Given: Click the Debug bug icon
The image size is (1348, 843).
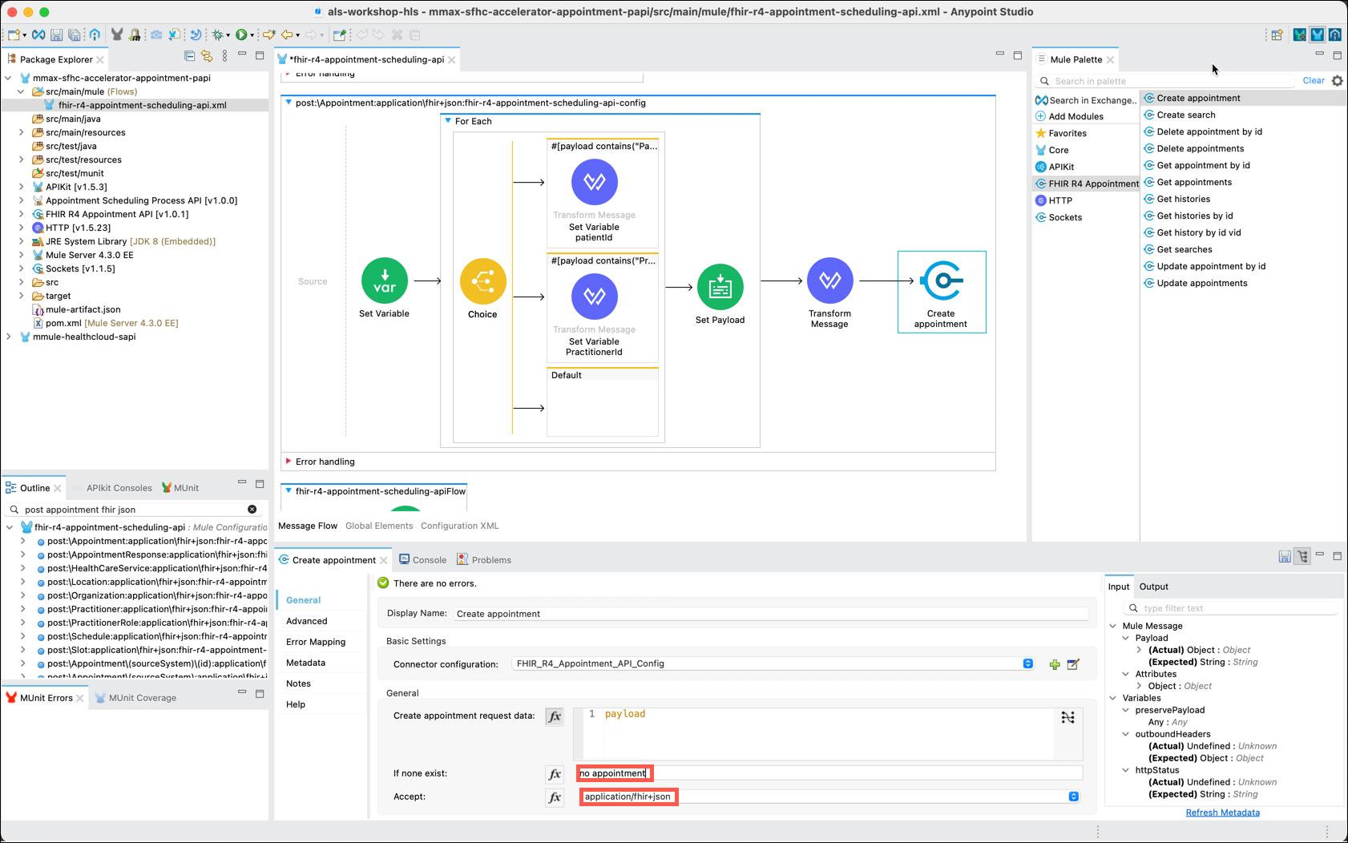Looking at the screenshot, I should 217,35.
